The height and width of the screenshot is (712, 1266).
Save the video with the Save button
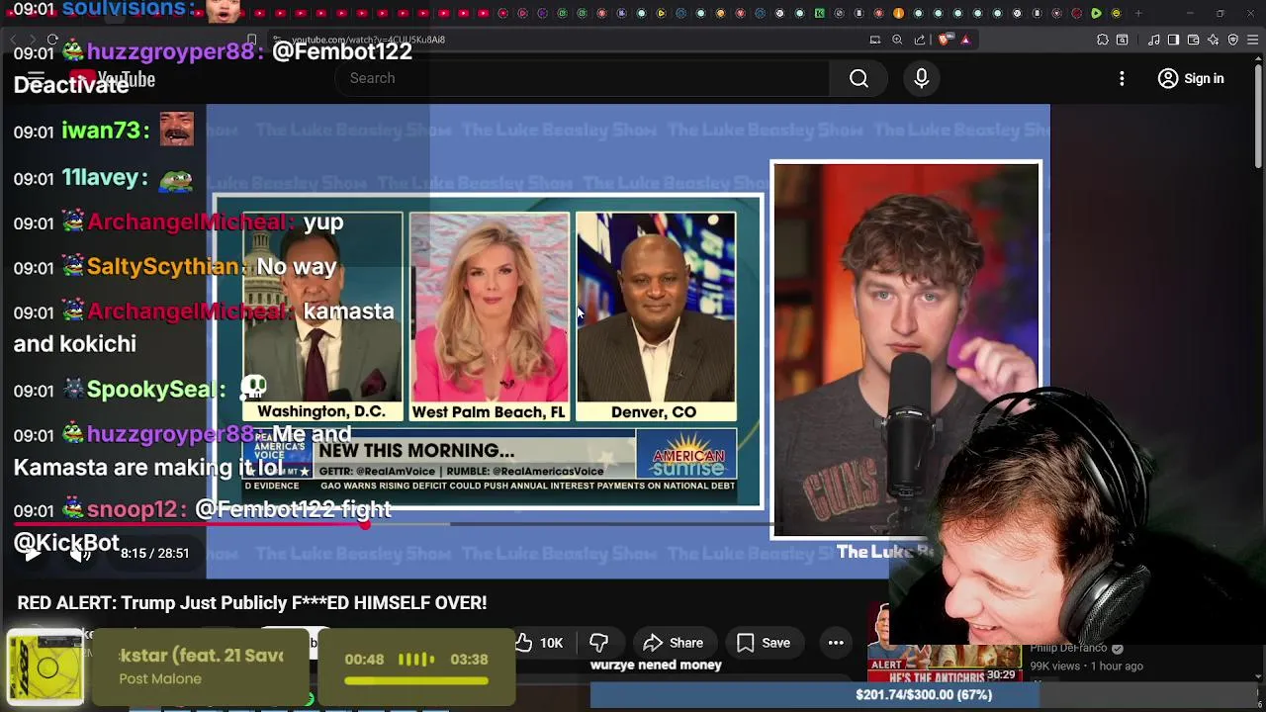click(763, 643)
